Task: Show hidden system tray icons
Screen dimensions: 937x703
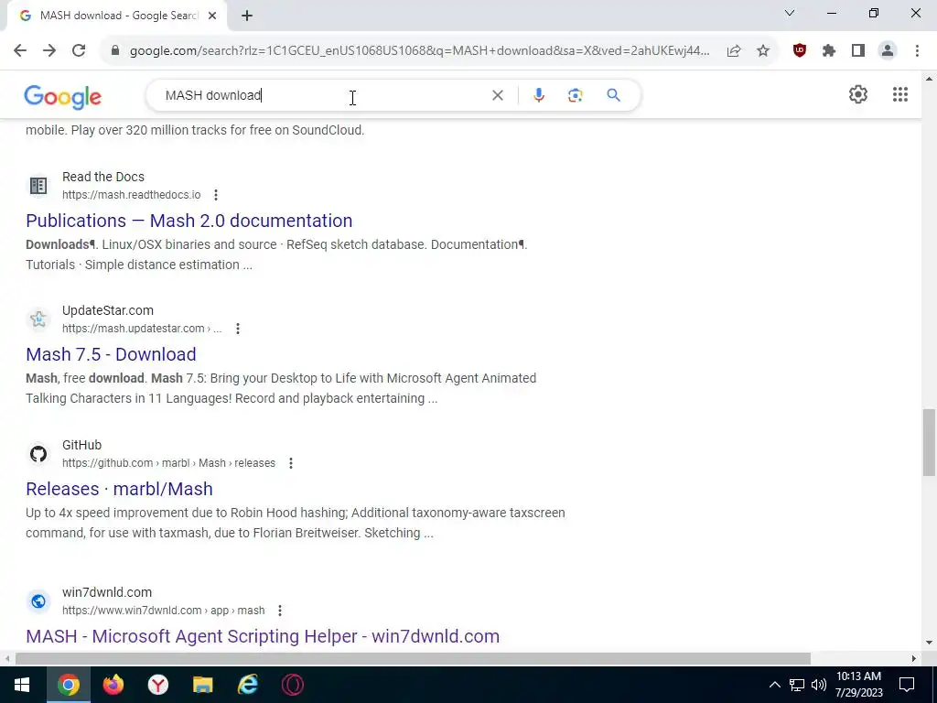Action: coord(774,685)
